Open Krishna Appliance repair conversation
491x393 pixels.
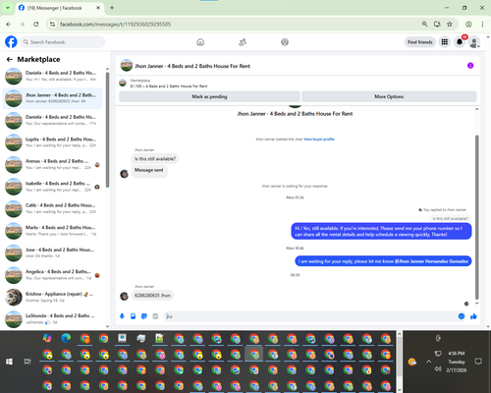pos(52,297)
